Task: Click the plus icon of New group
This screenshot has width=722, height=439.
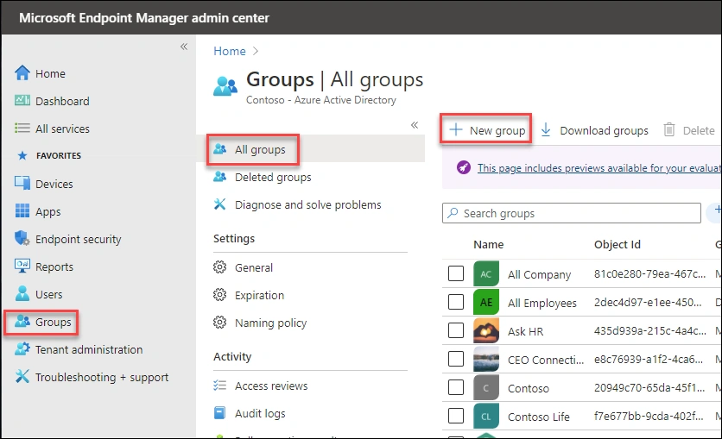Action: pos(456,129)
